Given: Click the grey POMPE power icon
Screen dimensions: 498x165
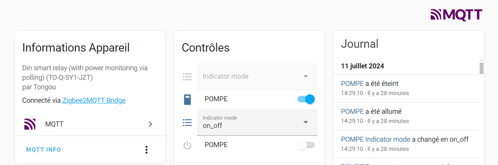Looking at the screenshot, I should click(x=187, y=145).
